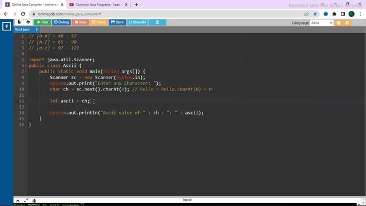Click line number 10 in the gutter
This screenshot has height=206, width=366.
[x=22, y=89]
